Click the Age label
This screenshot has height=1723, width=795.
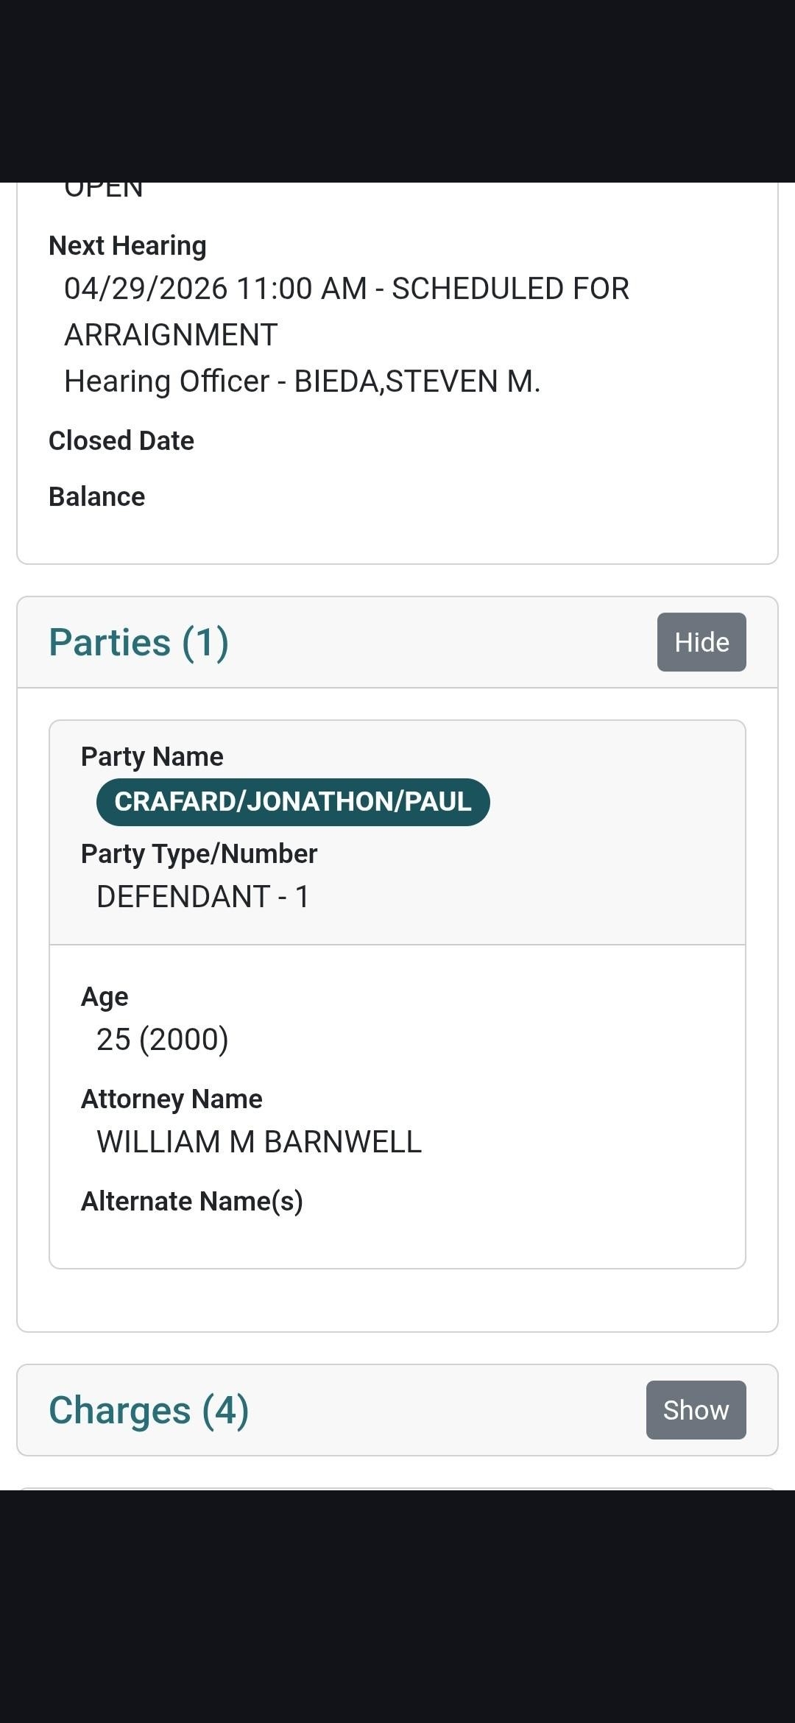105,997
